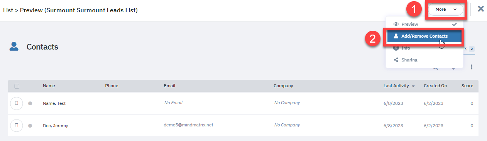
Task: Open contact Name, Test
Action: 54,103
